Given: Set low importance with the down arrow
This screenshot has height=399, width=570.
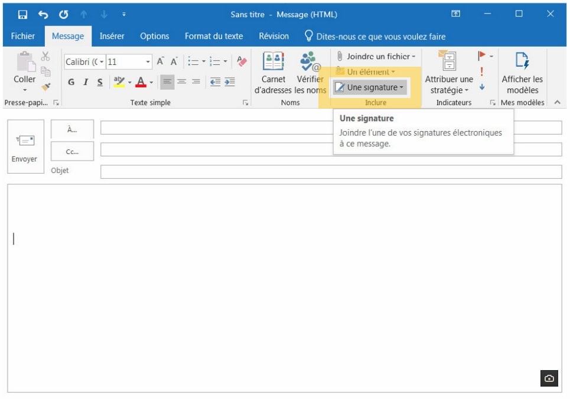Looking at the screenshot, I should 482,87.
